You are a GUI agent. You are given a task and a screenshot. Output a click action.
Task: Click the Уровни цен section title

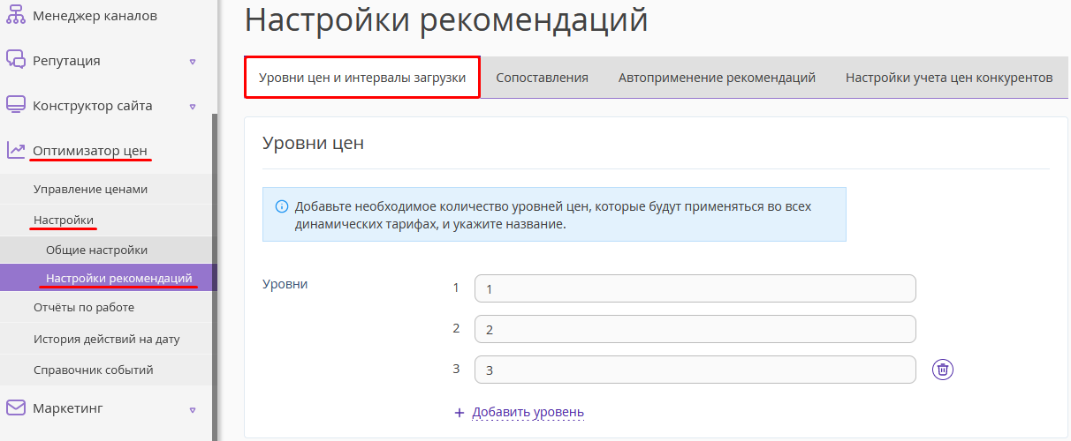314,143
